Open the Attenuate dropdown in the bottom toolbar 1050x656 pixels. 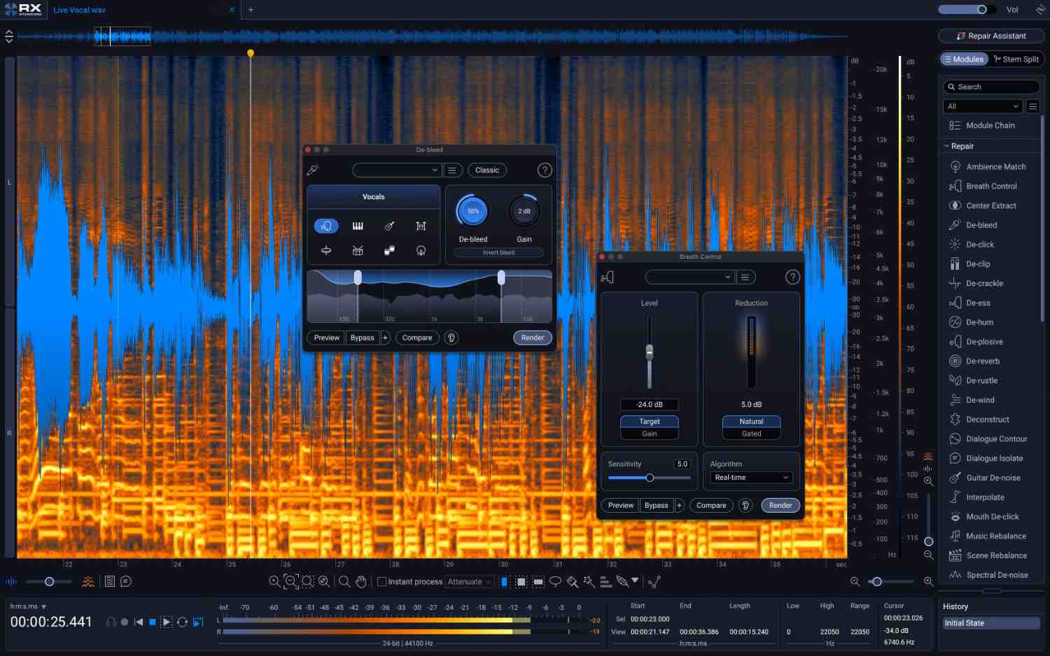(469, 581)
